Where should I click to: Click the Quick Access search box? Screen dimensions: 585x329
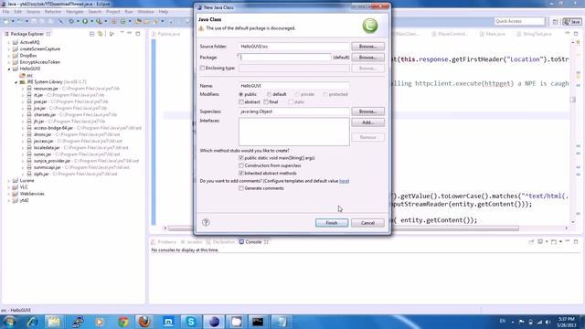click(x=519, y=21)
